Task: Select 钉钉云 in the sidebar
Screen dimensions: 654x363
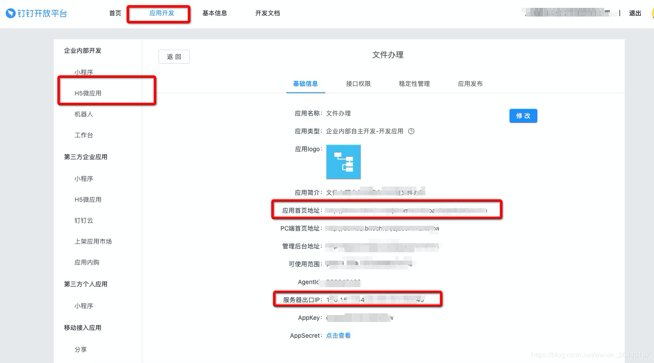Action: pos(84,221)
